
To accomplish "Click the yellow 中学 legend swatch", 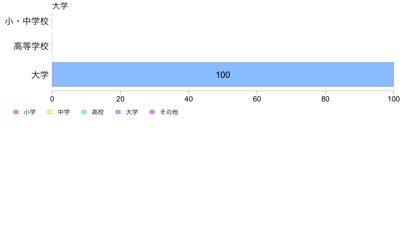I will tap(50, 112).
